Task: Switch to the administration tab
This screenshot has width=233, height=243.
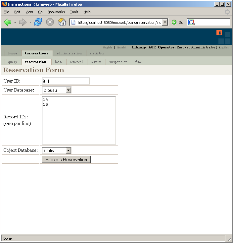Action: 69,53
